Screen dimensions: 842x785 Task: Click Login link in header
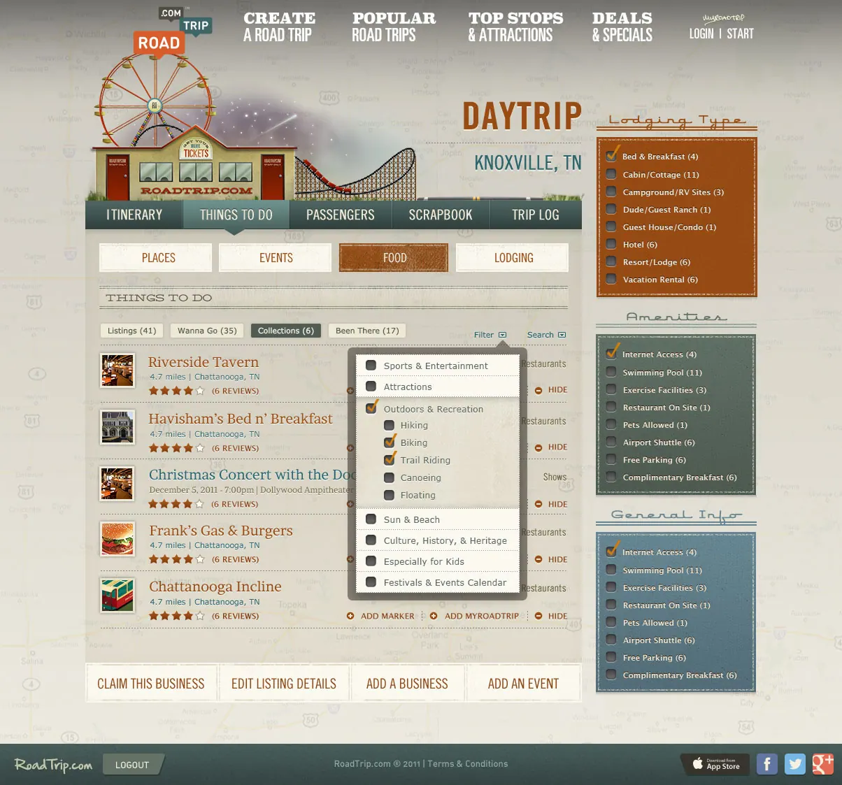coord(701,34)
